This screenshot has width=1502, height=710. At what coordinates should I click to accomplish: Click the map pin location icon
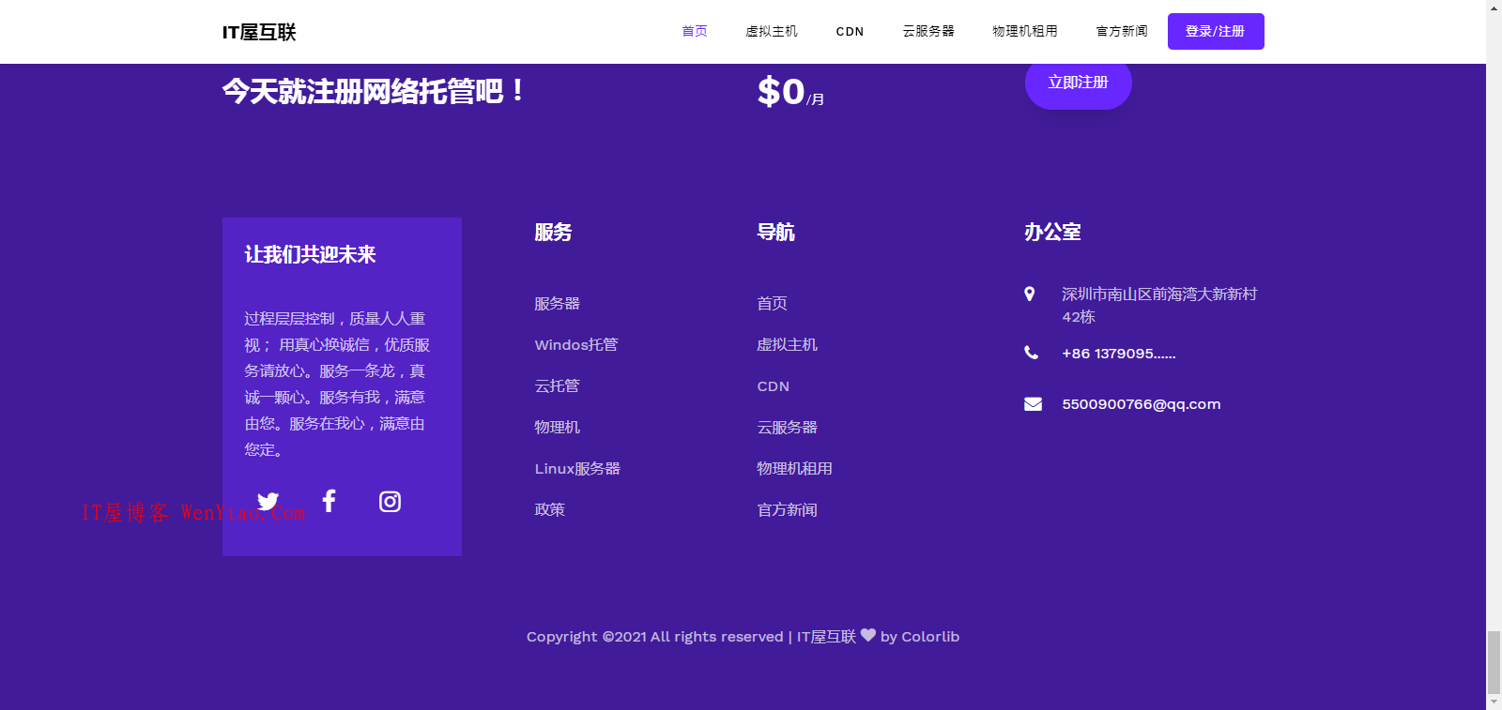pyautogui.click(x=1030, y=294)
